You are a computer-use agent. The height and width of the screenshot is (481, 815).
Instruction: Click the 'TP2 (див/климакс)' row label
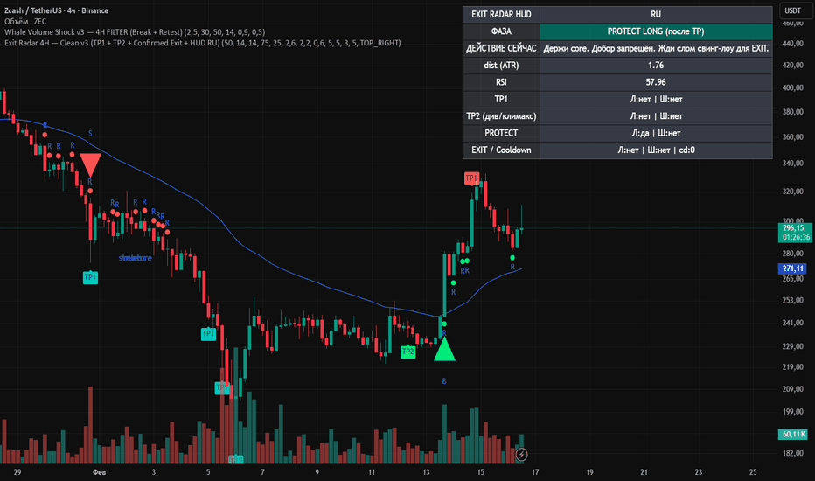tap(502, 116)
